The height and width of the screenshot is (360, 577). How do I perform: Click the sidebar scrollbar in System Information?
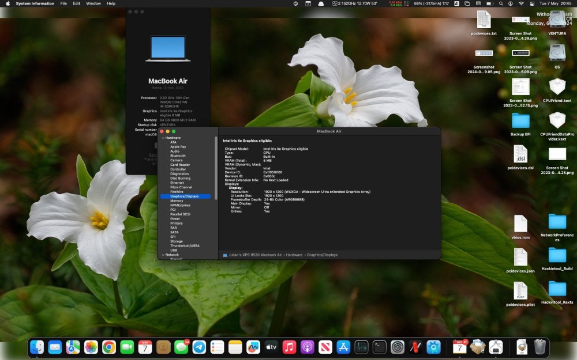click(216, 169)
